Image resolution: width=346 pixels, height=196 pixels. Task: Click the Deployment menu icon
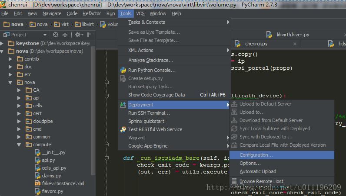pyautogui.click(x=123, y=105)
